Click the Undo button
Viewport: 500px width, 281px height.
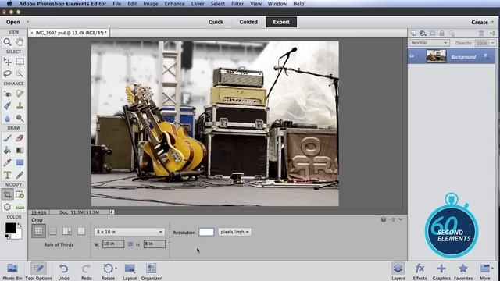(64, 272)
